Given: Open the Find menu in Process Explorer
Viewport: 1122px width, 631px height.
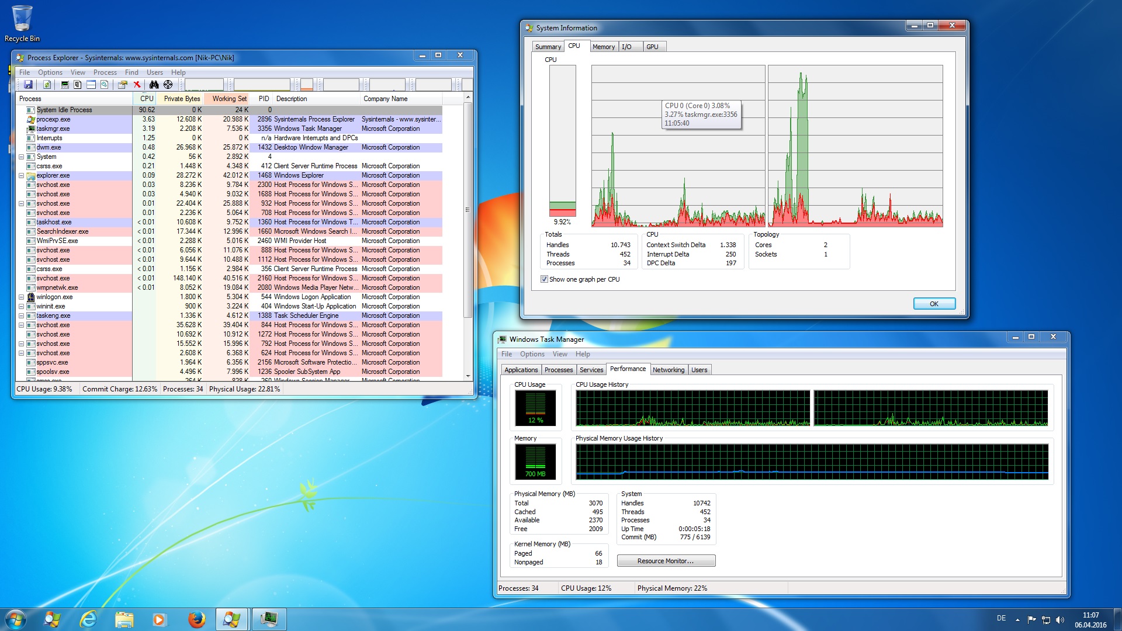Looking at the screenshot, I should [131, 72].
